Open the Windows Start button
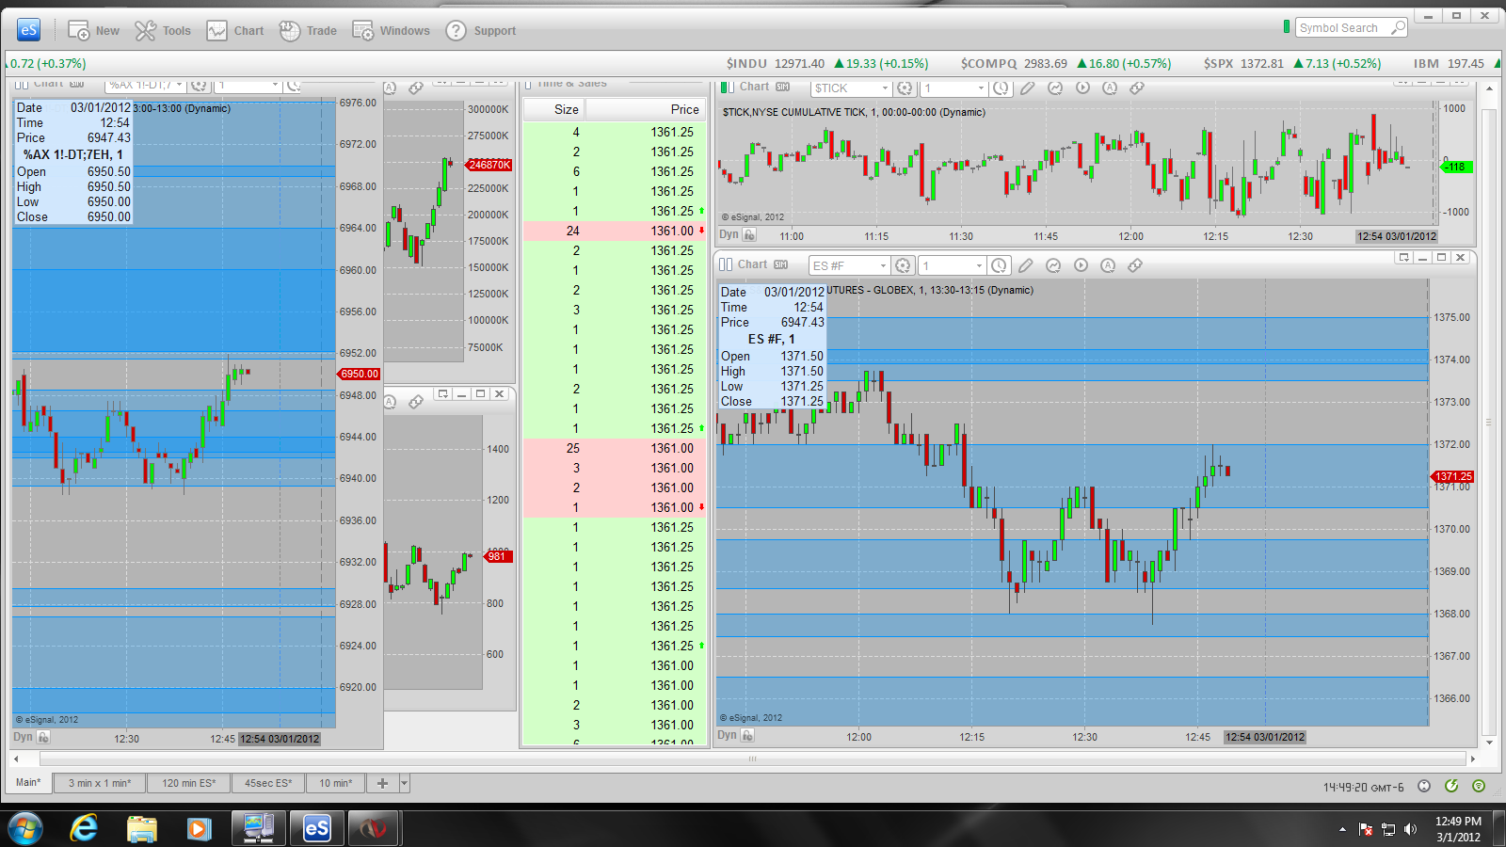1506x847 pixels. point(25,828)
